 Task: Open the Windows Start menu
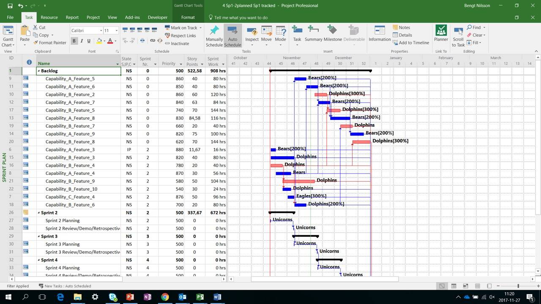tap(8, 297)
